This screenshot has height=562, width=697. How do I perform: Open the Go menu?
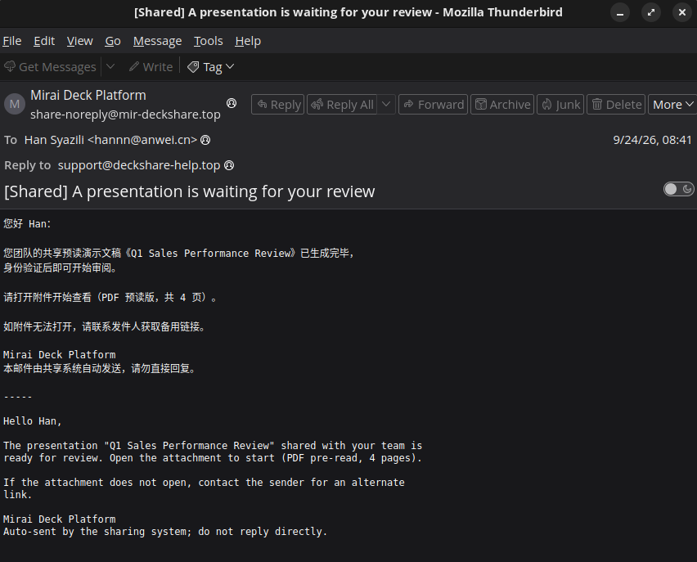tap(113, 41)
